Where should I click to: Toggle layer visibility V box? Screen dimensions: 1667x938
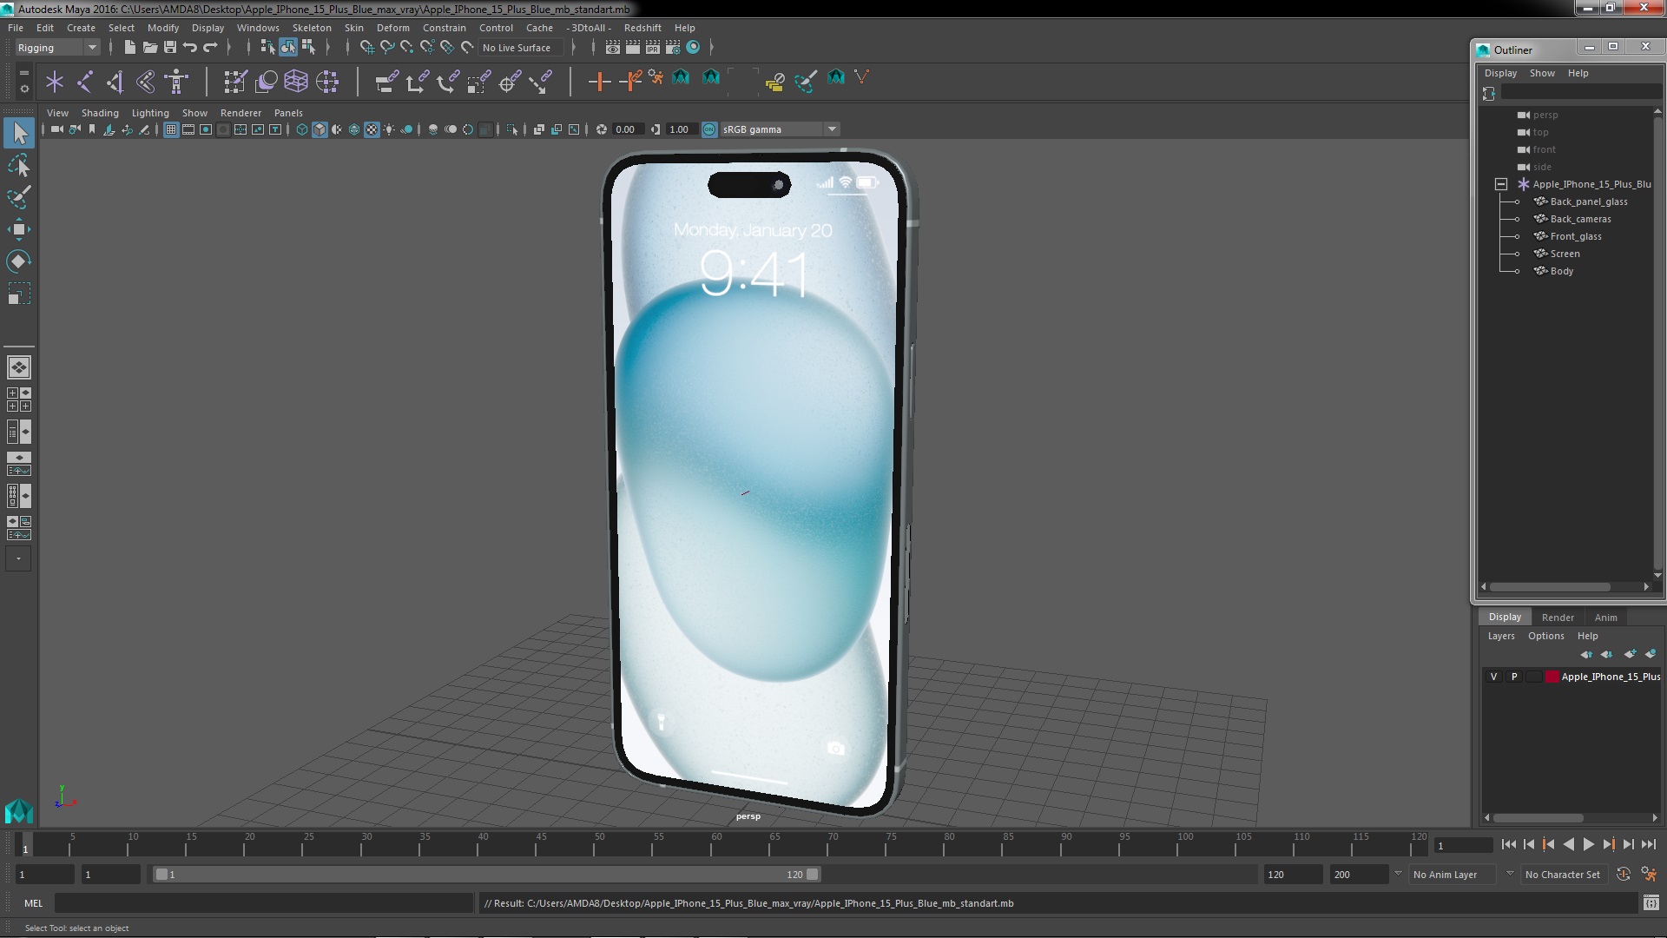pyautogui.click(x=1494, y=677)
